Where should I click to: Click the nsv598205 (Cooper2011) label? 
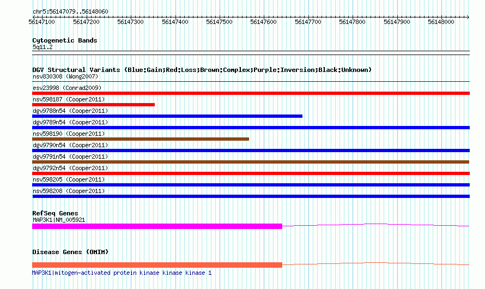[x=69, y=179]
